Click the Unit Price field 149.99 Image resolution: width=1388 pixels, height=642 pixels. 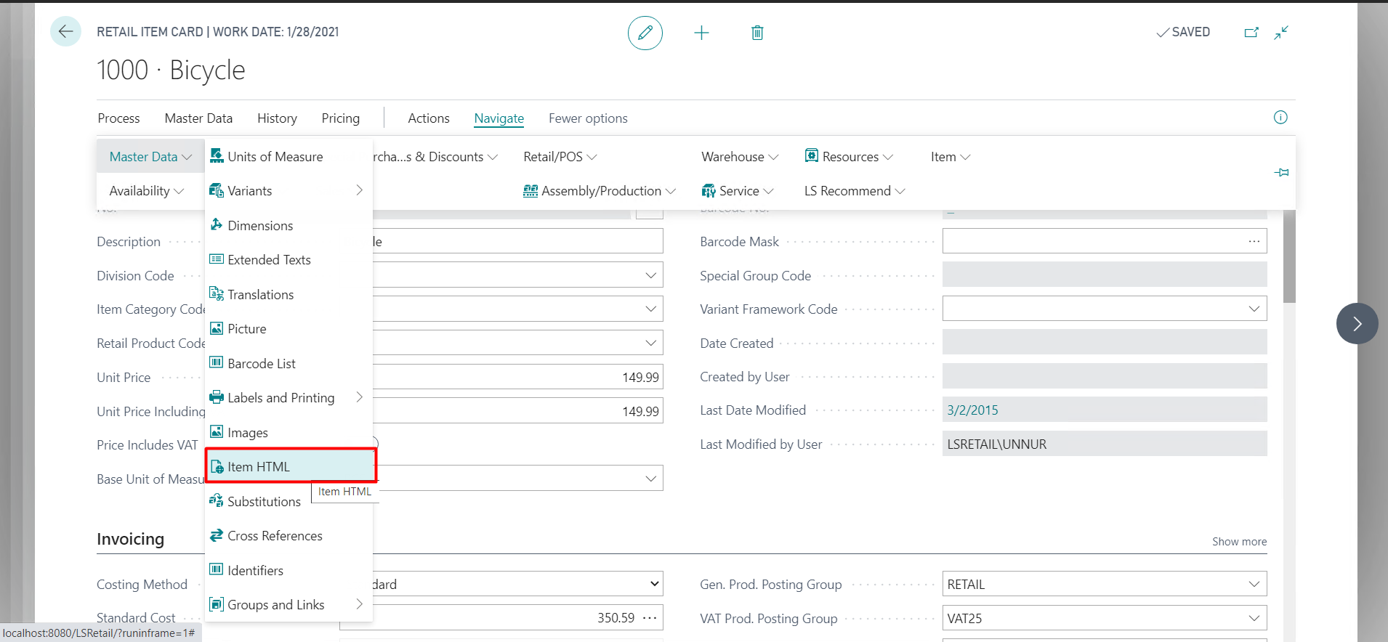point(517,377)
